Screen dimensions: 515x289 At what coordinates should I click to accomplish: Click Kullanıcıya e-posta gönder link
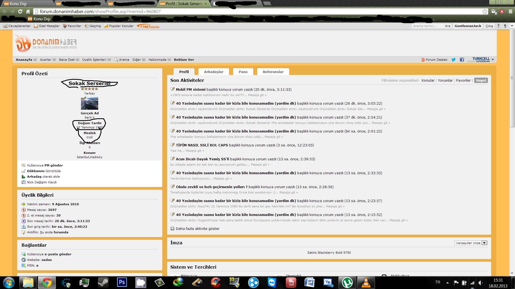point(49,254)
